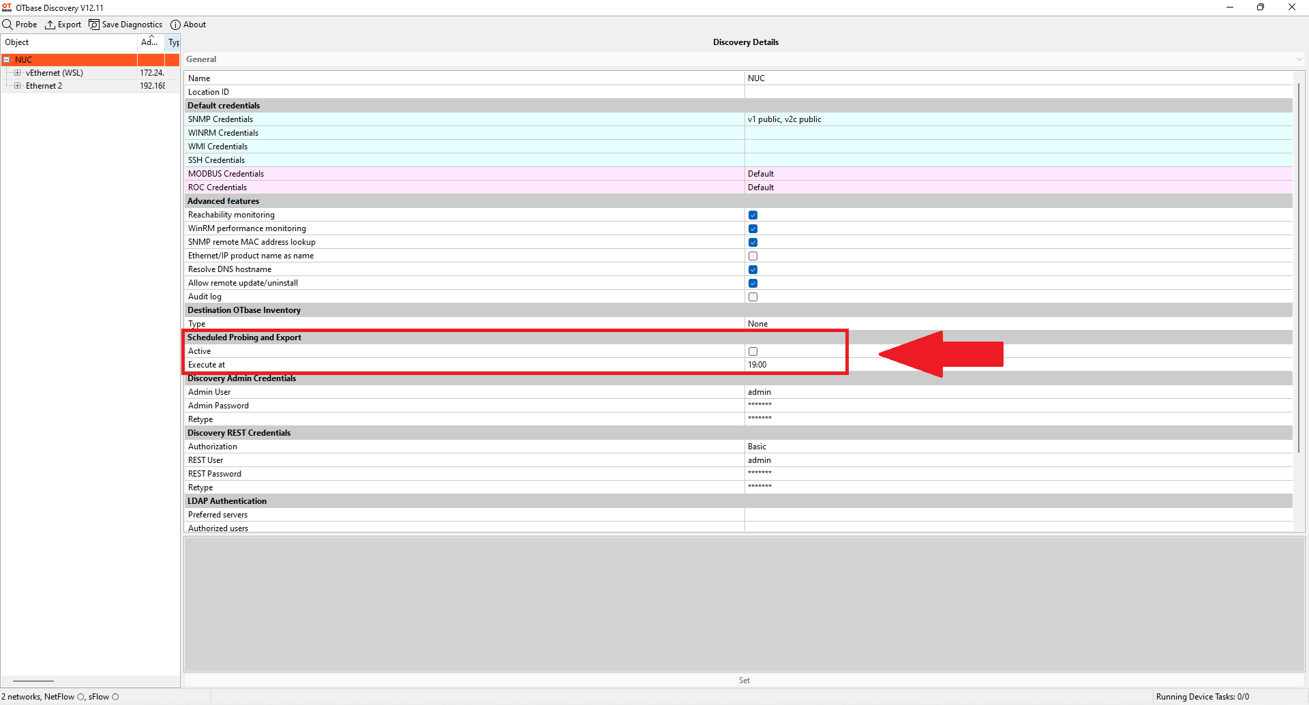Click the Location ID value field
This screenshot has width=1309, height=705.
pyautogui.click(x=1019, y=92)
